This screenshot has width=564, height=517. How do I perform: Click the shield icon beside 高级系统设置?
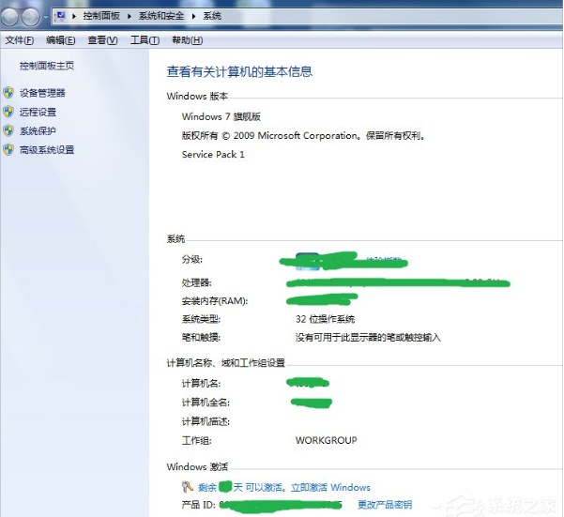point(8,149)
